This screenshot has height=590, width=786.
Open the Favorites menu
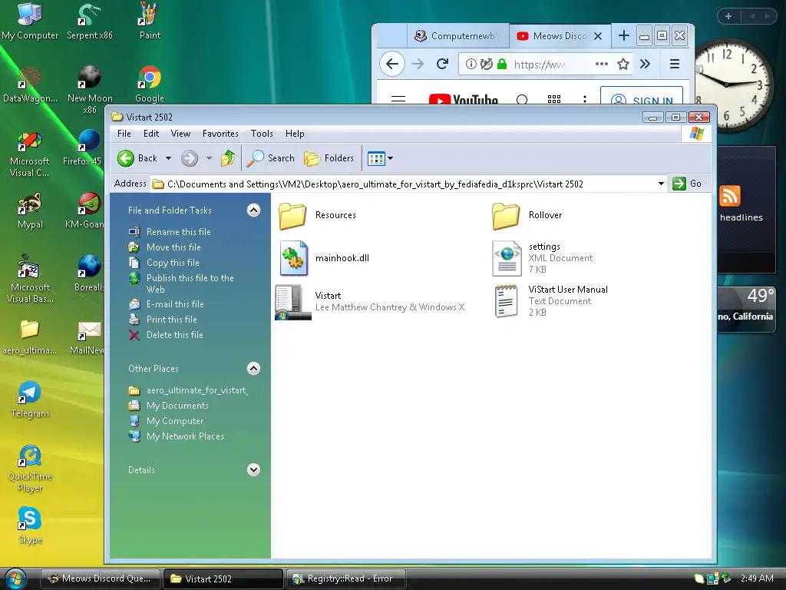(220, 134)
